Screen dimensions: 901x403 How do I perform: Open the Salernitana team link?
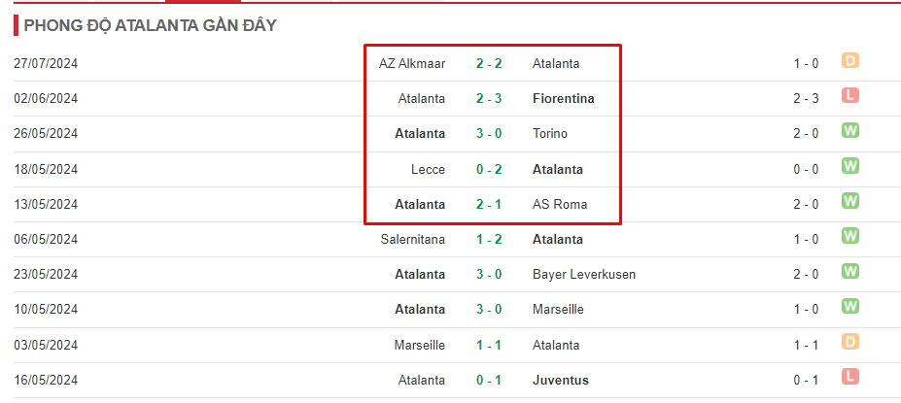(412, 240)
